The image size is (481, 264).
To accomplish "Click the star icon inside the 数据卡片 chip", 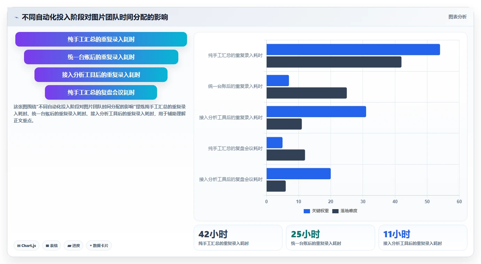I will click(x=91, y=246).
